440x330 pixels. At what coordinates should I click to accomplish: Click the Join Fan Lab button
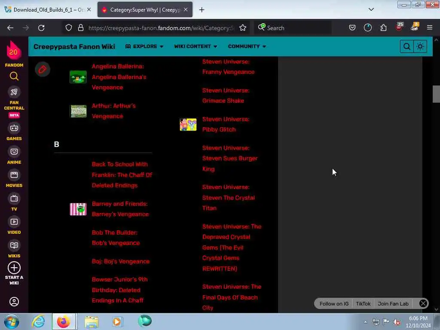point(393,304)
